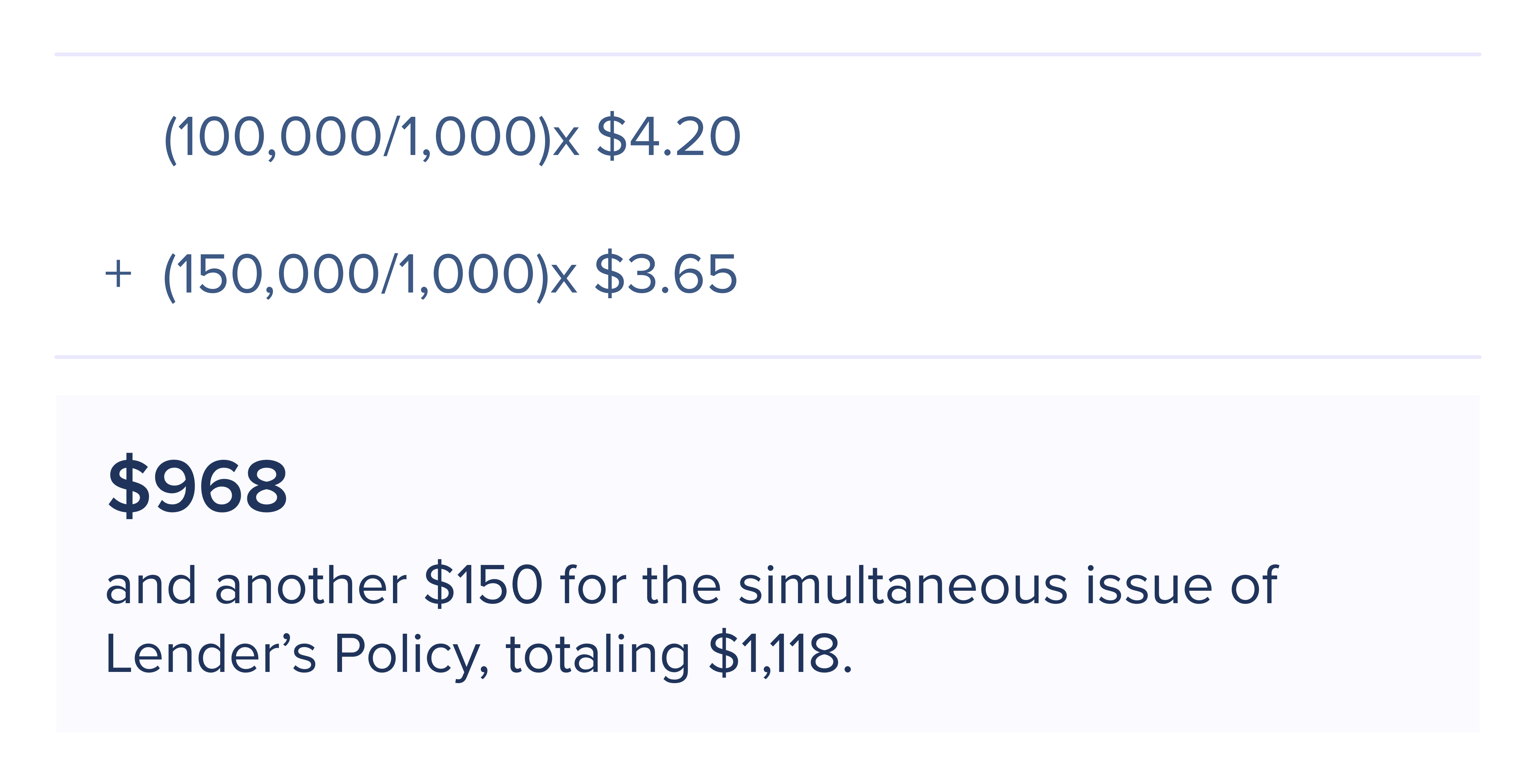Click the words "and another"
The width and height of the screenshot is (1533, 783).
256,585
